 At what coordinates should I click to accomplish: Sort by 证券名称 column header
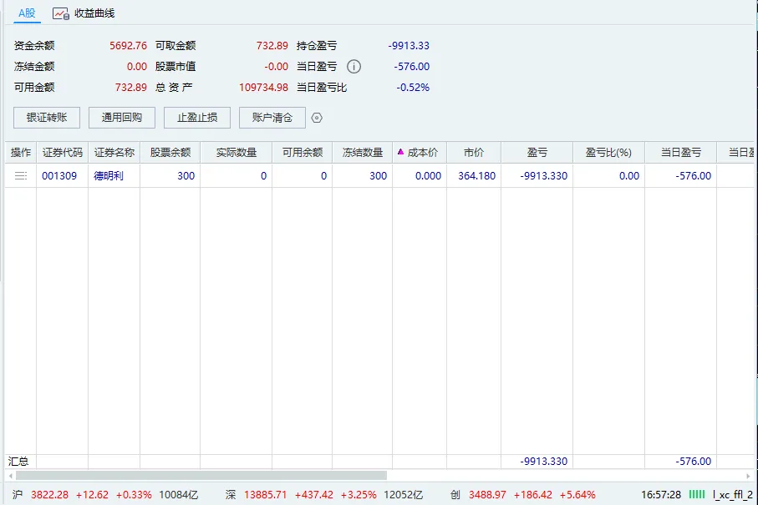coord(114,153)
